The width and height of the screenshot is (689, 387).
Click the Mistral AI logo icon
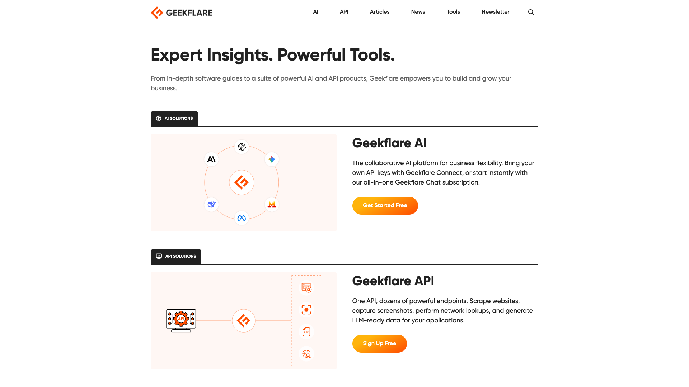(x=272, y=205)
